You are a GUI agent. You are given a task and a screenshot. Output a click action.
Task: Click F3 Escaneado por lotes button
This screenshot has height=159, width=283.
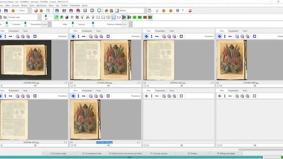coord(92,153)
